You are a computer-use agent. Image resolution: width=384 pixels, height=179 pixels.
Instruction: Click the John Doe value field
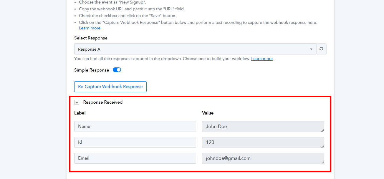pos(263,126)
